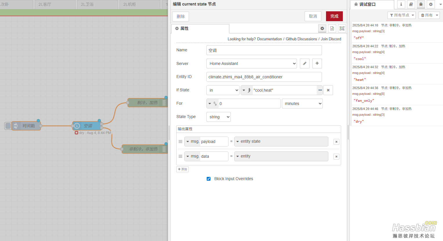Open Join Discord link
Image resolution: width=443 pixels, height=241 pixels.
coord(331,39)
